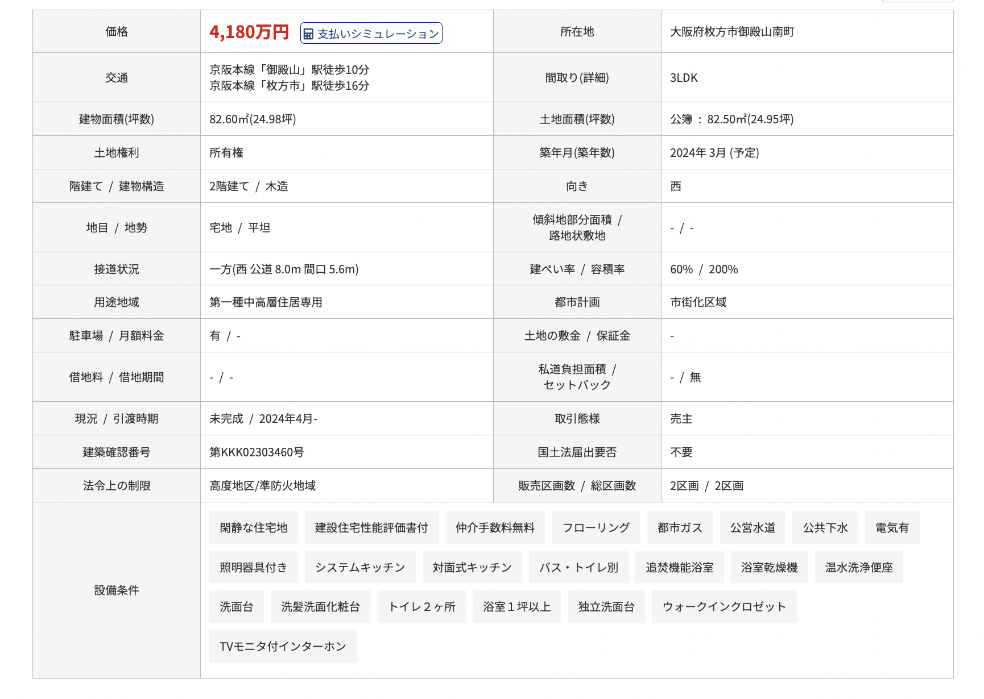Click the 浴室乾燥機 tag
This screenshot has height=699, width=984.
tap(769, 567)
